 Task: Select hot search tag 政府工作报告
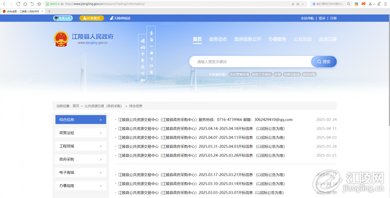tap(262, 75)
